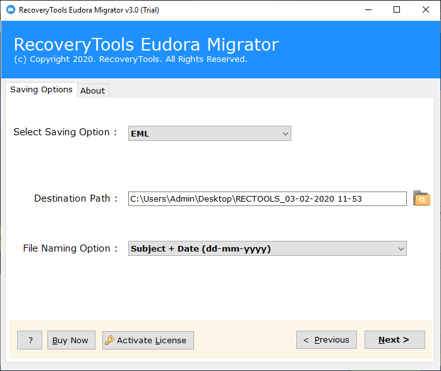441x371 pixels.
Task: Click the RecoveryTools app icon in title bar
Action: (x=11, y=10)
